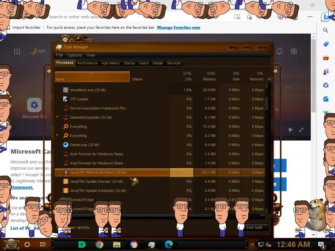This screenshot has height=251, width=335.
Task: Open Edge sidebar Outlook icon
Action: click(326, 99)
